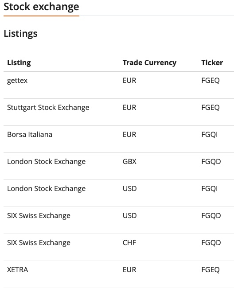
Task: Click the FGEQ ticker in gettex row
Action: tap(210, 81)
